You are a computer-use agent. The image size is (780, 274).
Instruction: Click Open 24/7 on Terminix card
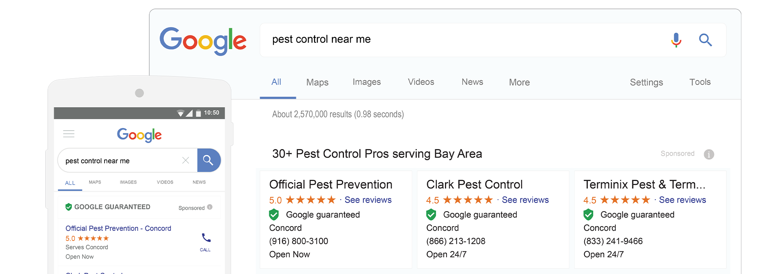[604, 255]
